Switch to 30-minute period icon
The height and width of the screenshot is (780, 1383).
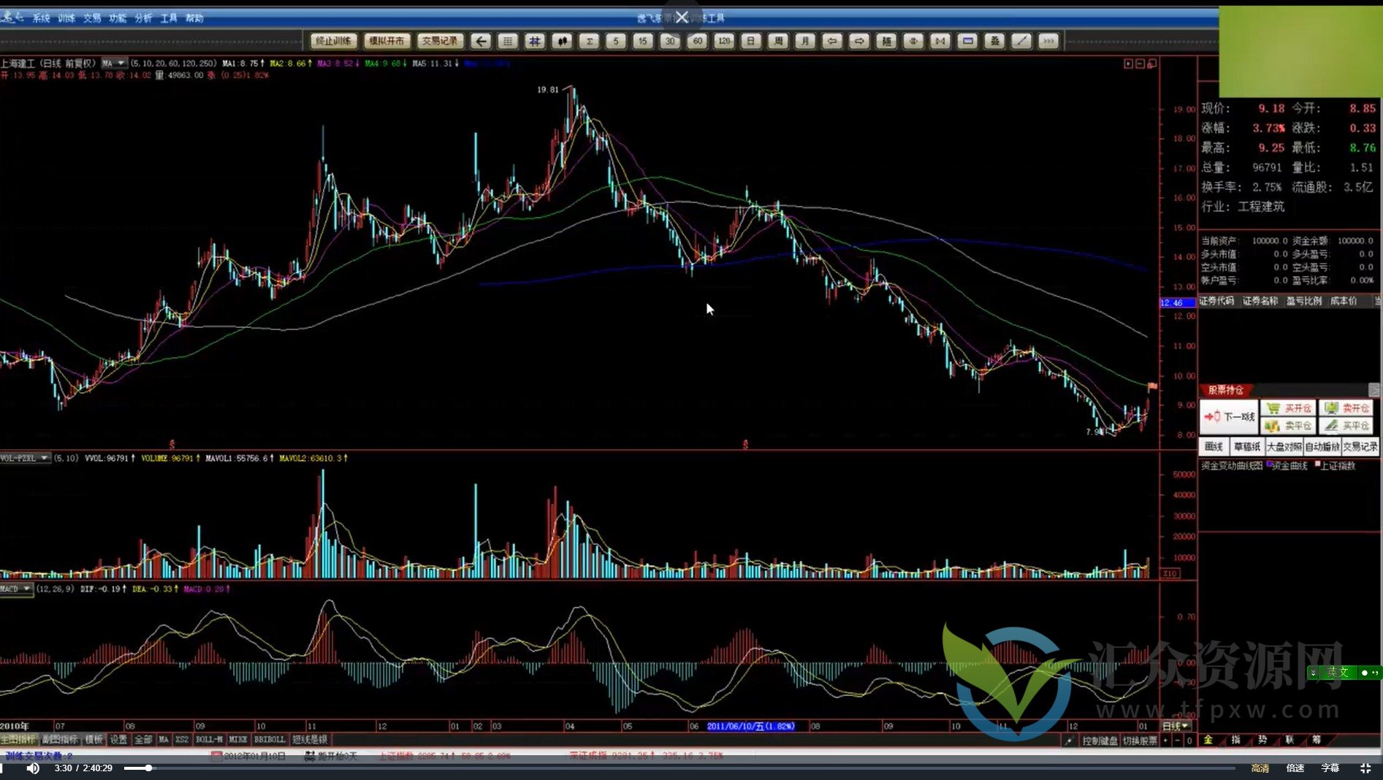[x=670, y=42]
